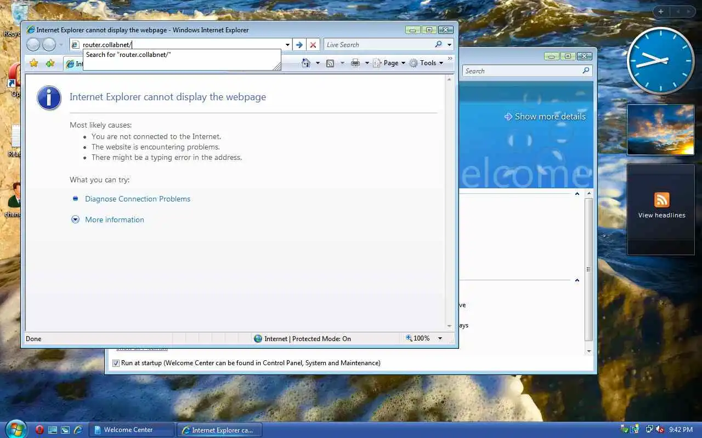Click Welcome Center scrollbar down arrow
This screenshot has width=702, height=438.
589,351
